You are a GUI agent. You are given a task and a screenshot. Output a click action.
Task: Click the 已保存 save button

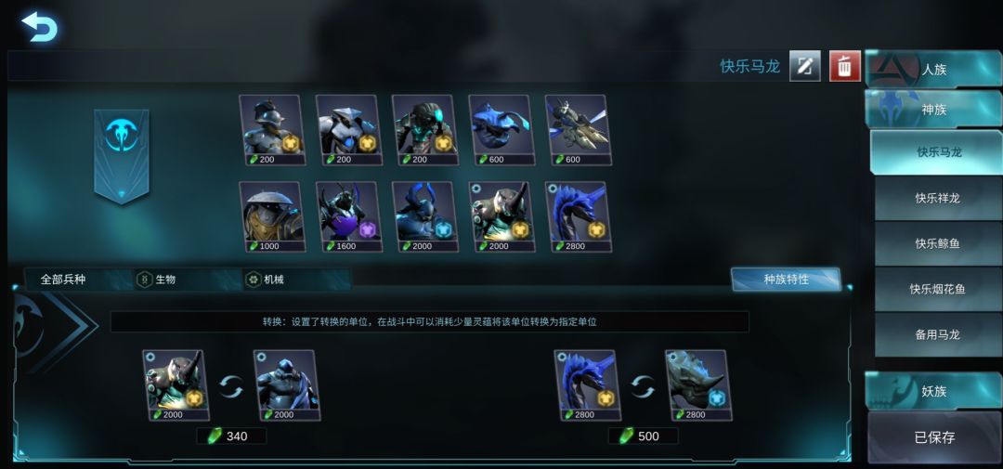[x=934, y=437]
